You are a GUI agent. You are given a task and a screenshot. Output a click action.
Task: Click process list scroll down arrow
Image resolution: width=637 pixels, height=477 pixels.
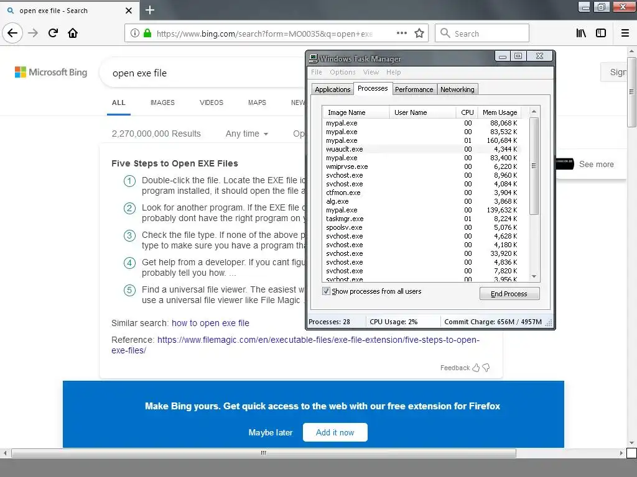pos(534,276)
